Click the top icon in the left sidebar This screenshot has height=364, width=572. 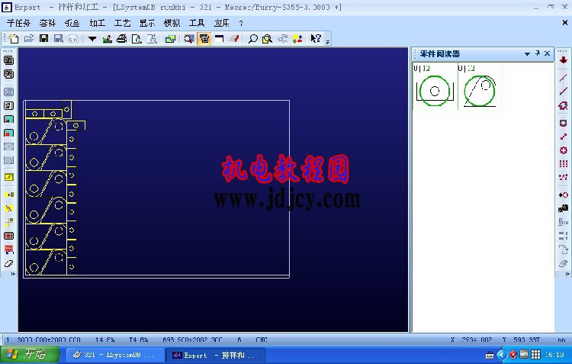click(x=8, y=60)
